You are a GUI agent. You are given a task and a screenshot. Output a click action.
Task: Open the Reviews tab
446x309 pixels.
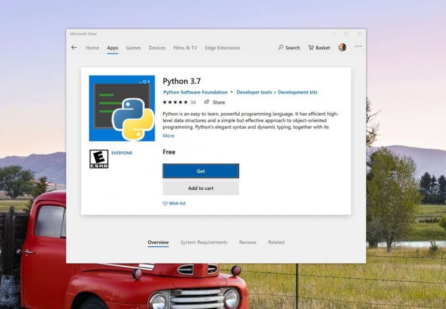pos(247,242)
